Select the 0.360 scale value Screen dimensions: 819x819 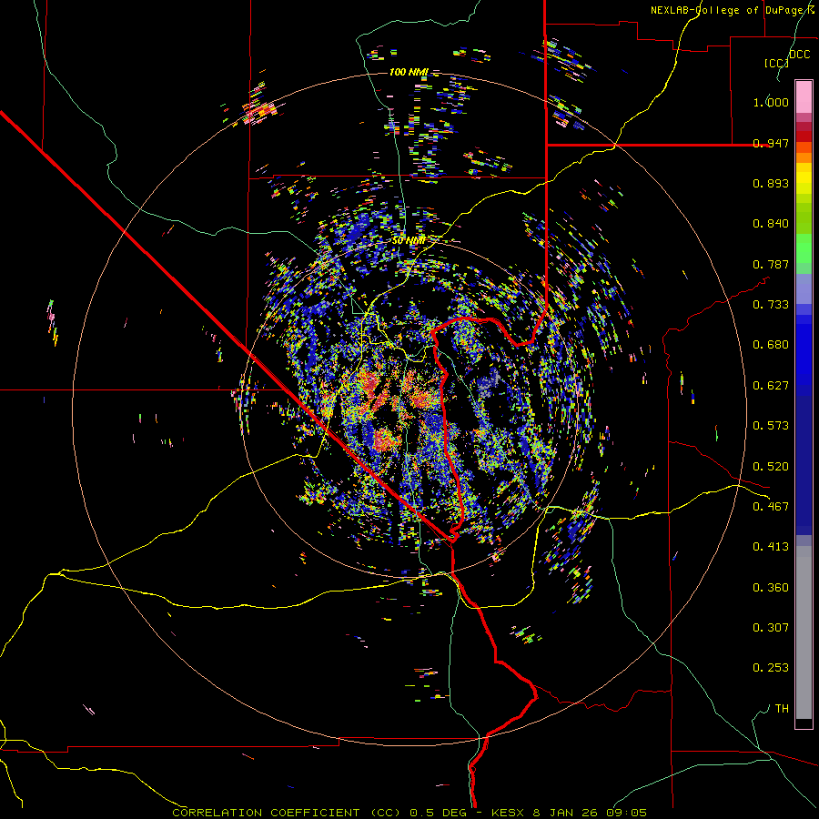point(771,588)
